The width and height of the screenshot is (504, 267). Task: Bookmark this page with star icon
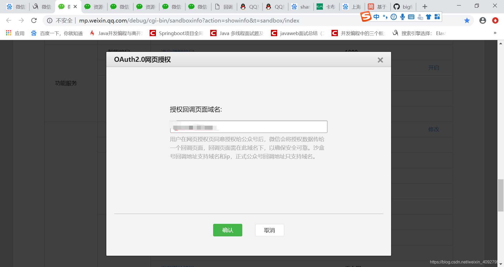[467, 20]
